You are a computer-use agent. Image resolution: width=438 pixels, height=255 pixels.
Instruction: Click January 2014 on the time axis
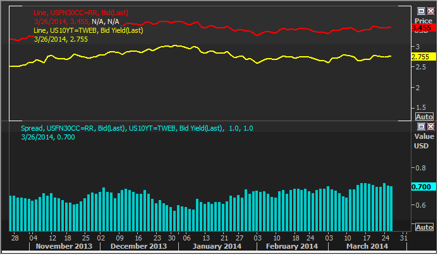pos(217,247)
